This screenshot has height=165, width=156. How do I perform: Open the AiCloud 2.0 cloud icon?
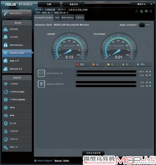click(5, 69)
